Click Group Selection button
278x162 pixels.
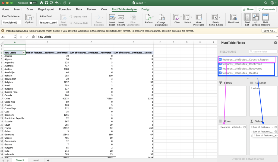pyautogui.click(x=99, y=20)
